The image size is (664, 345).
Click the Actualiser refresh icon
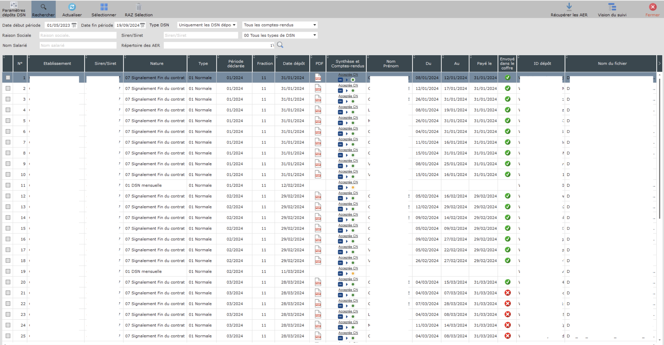pos(72,7)
